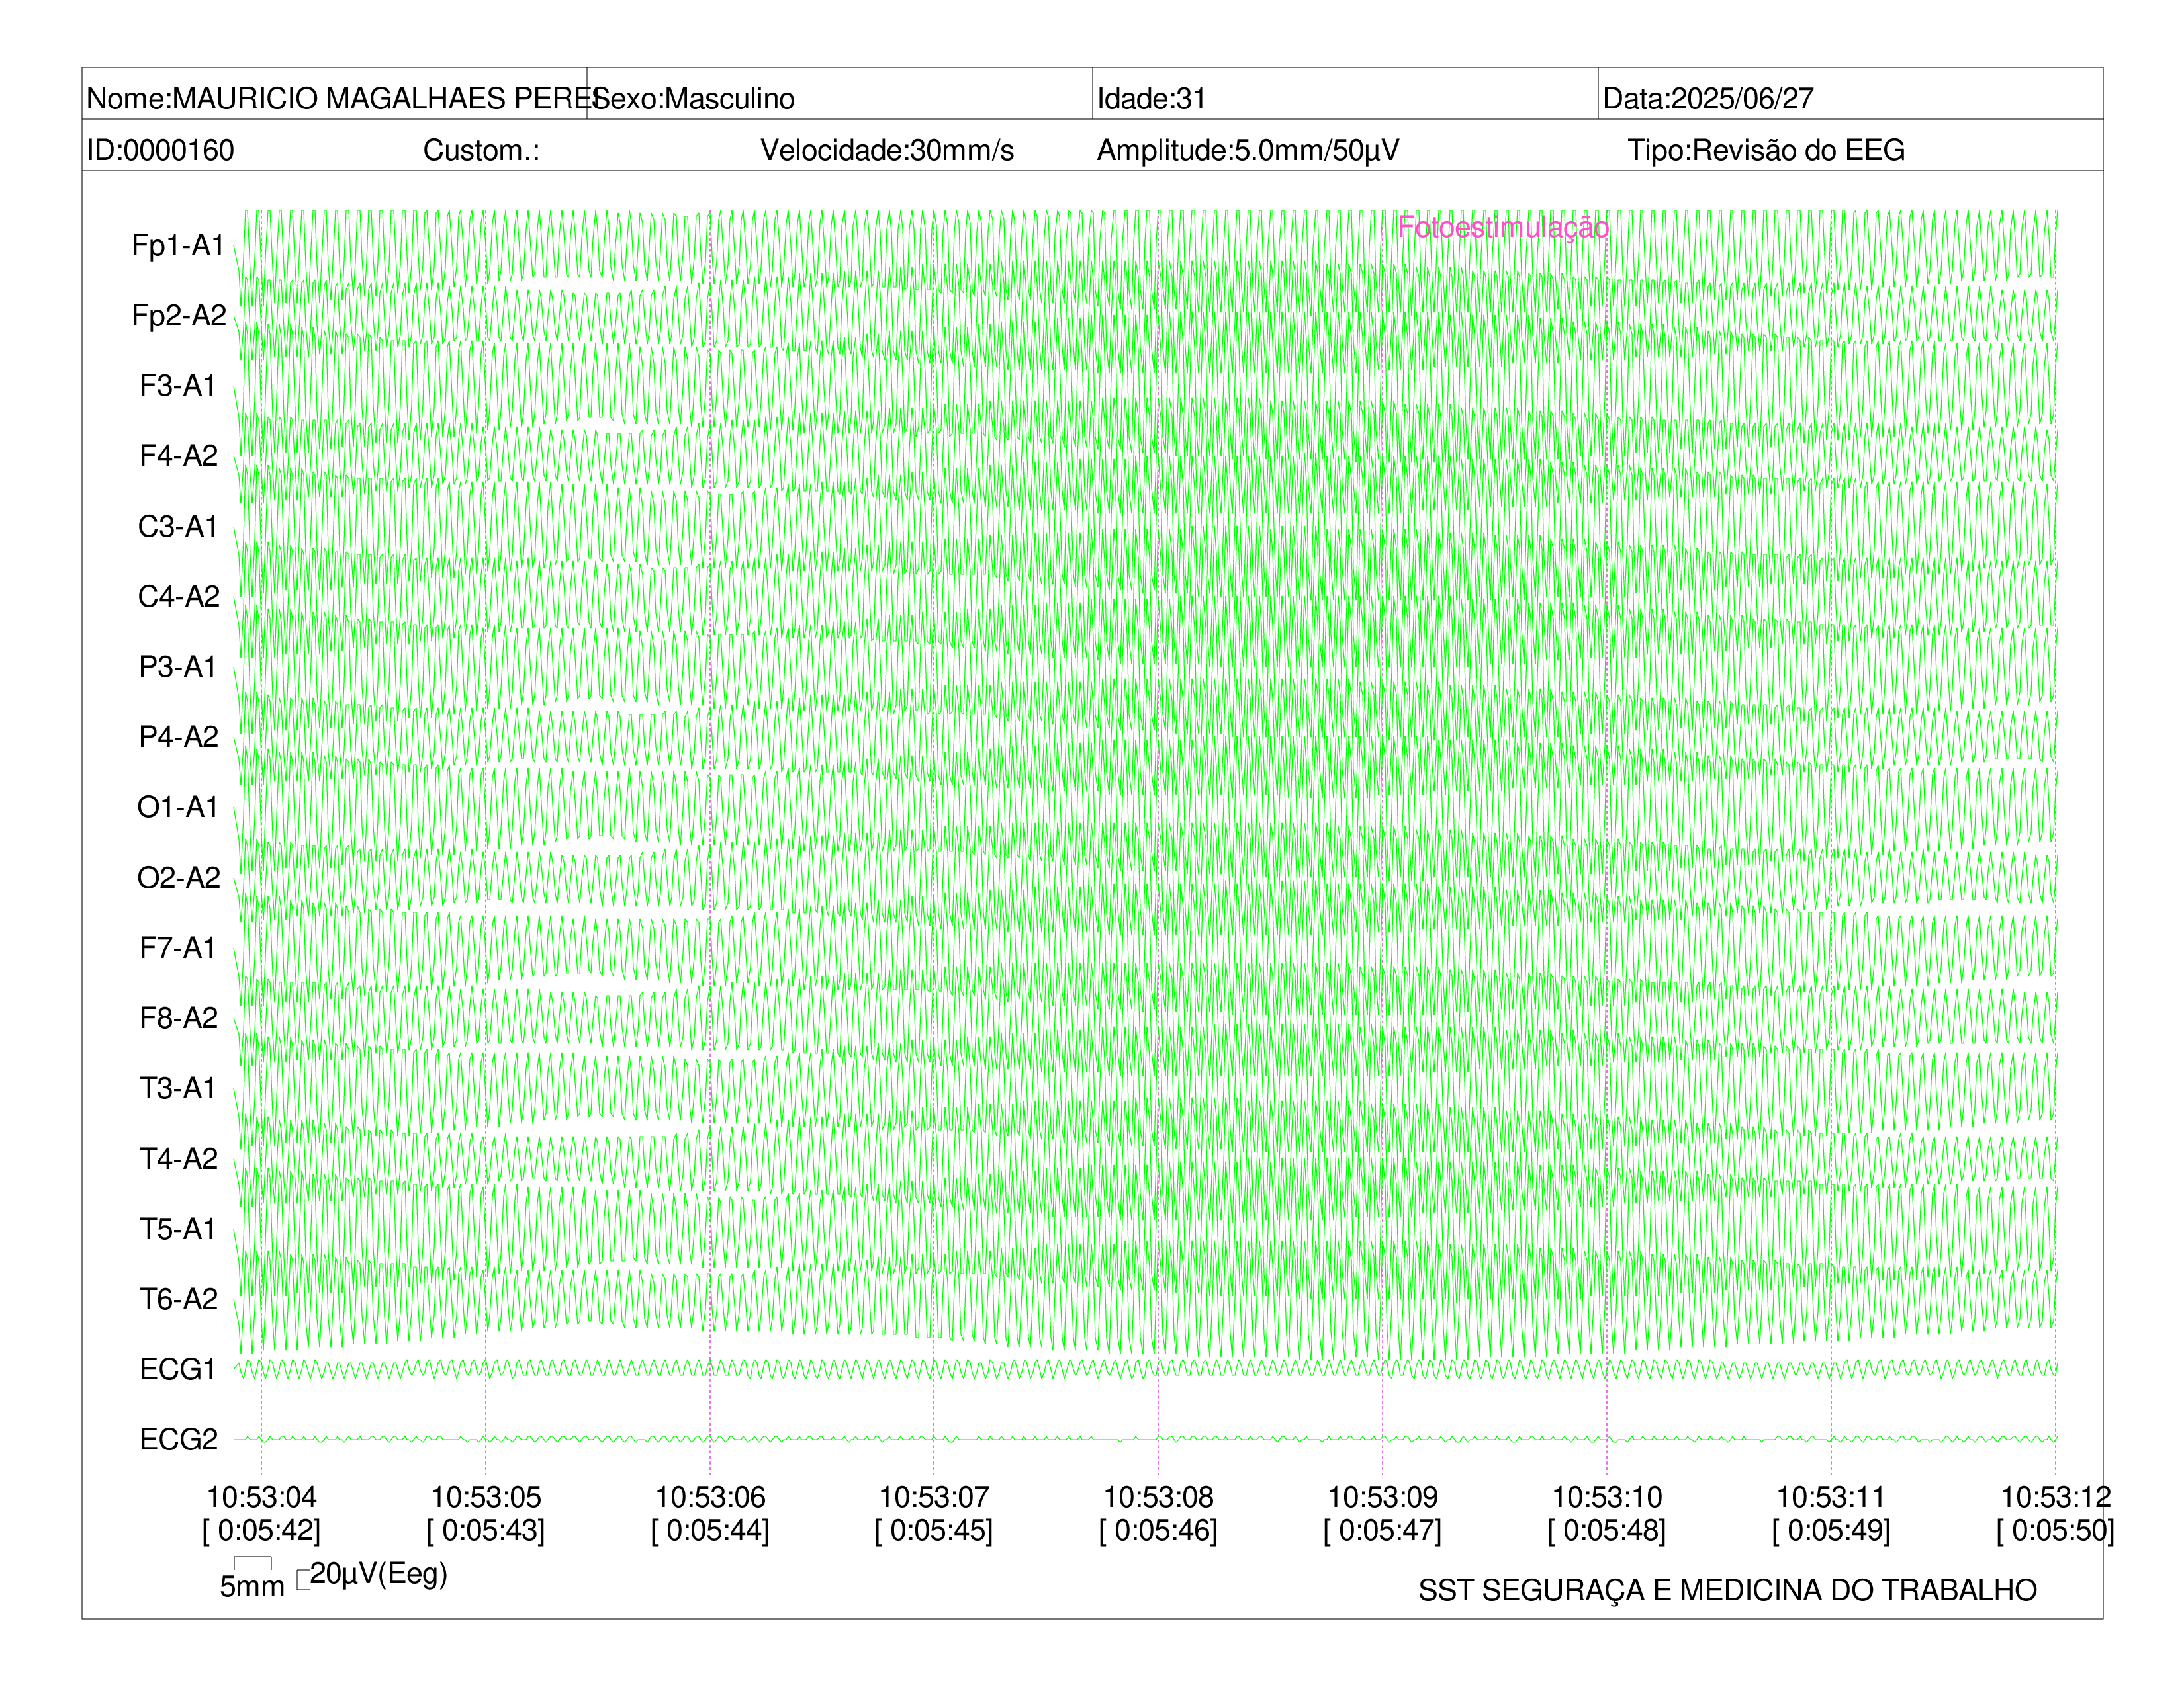Click the T6-A2 channel label
Screen dimensions: 2184x1687
pyautogui.click(x=178, y=1298)
